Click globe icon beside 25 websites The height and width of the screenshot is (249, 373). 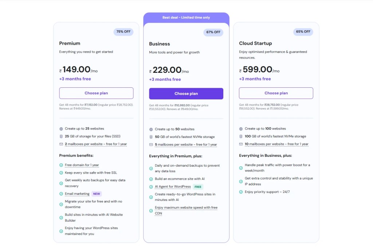pyautogui.click(x=61, y=129)
